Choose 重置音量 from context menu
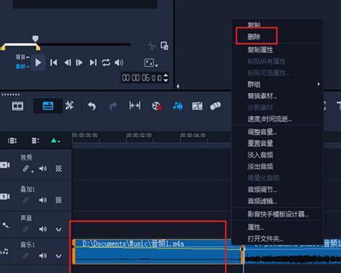341x273 pixels. point(260,143)
